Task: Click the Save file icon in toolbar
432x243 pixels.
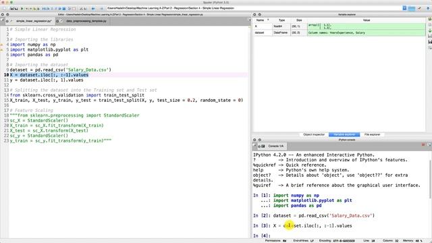Action: (x=12, y=9)
